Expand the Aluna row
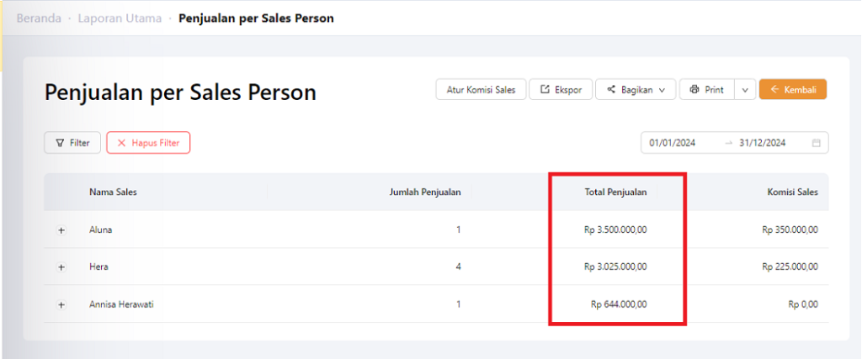 tap(61, 230)
